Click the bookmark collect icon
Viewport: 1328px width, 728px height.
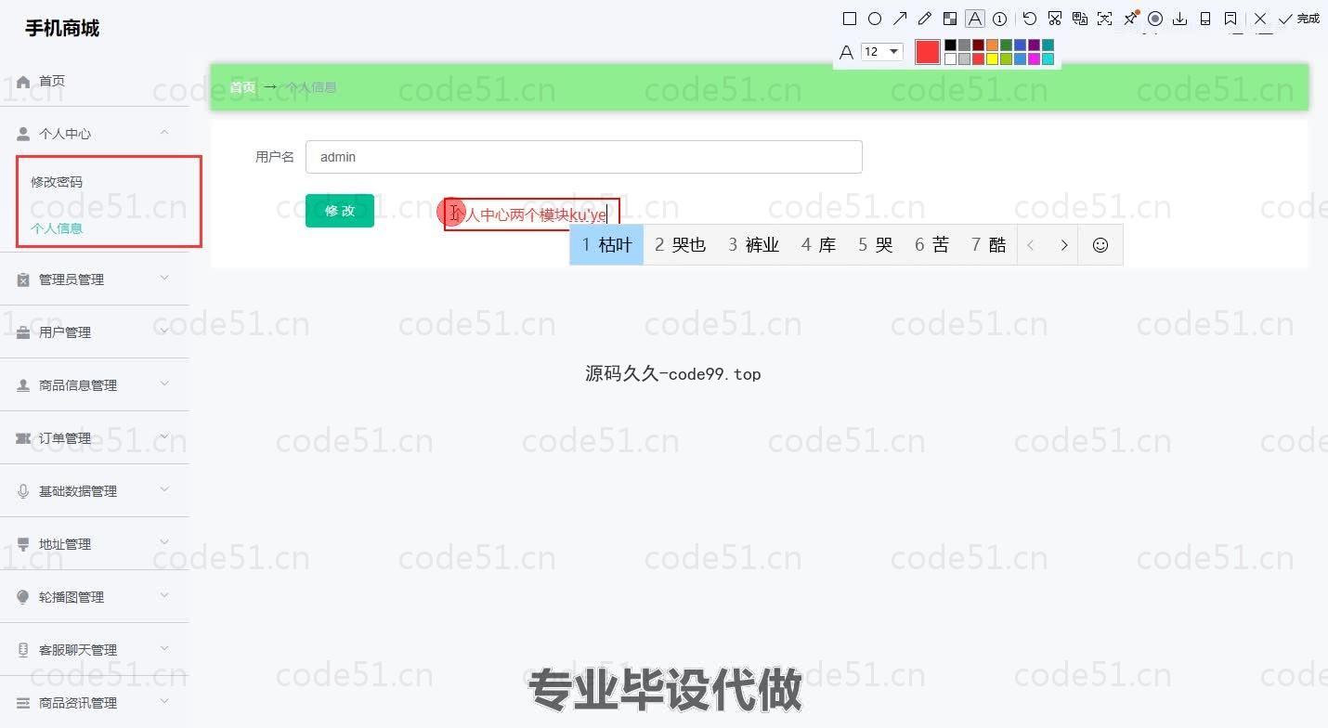tap(1230, 19)
